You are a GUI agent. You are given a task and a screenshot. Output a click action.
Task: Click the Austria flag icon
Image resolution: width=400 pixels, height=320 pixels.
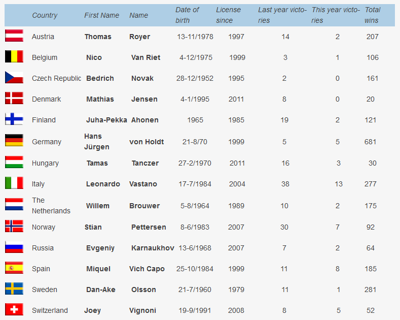coord(14,36)
